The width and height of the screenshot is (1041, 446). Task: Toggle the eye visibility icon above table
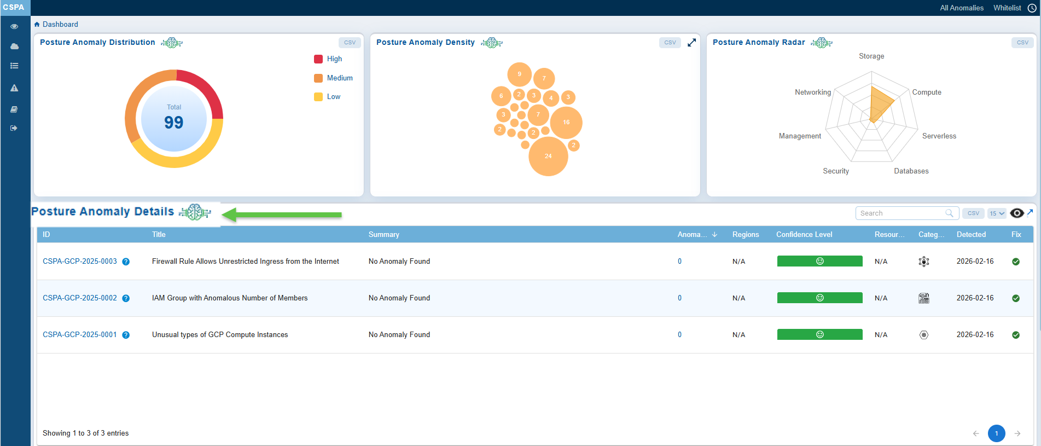pos(1016,213)
